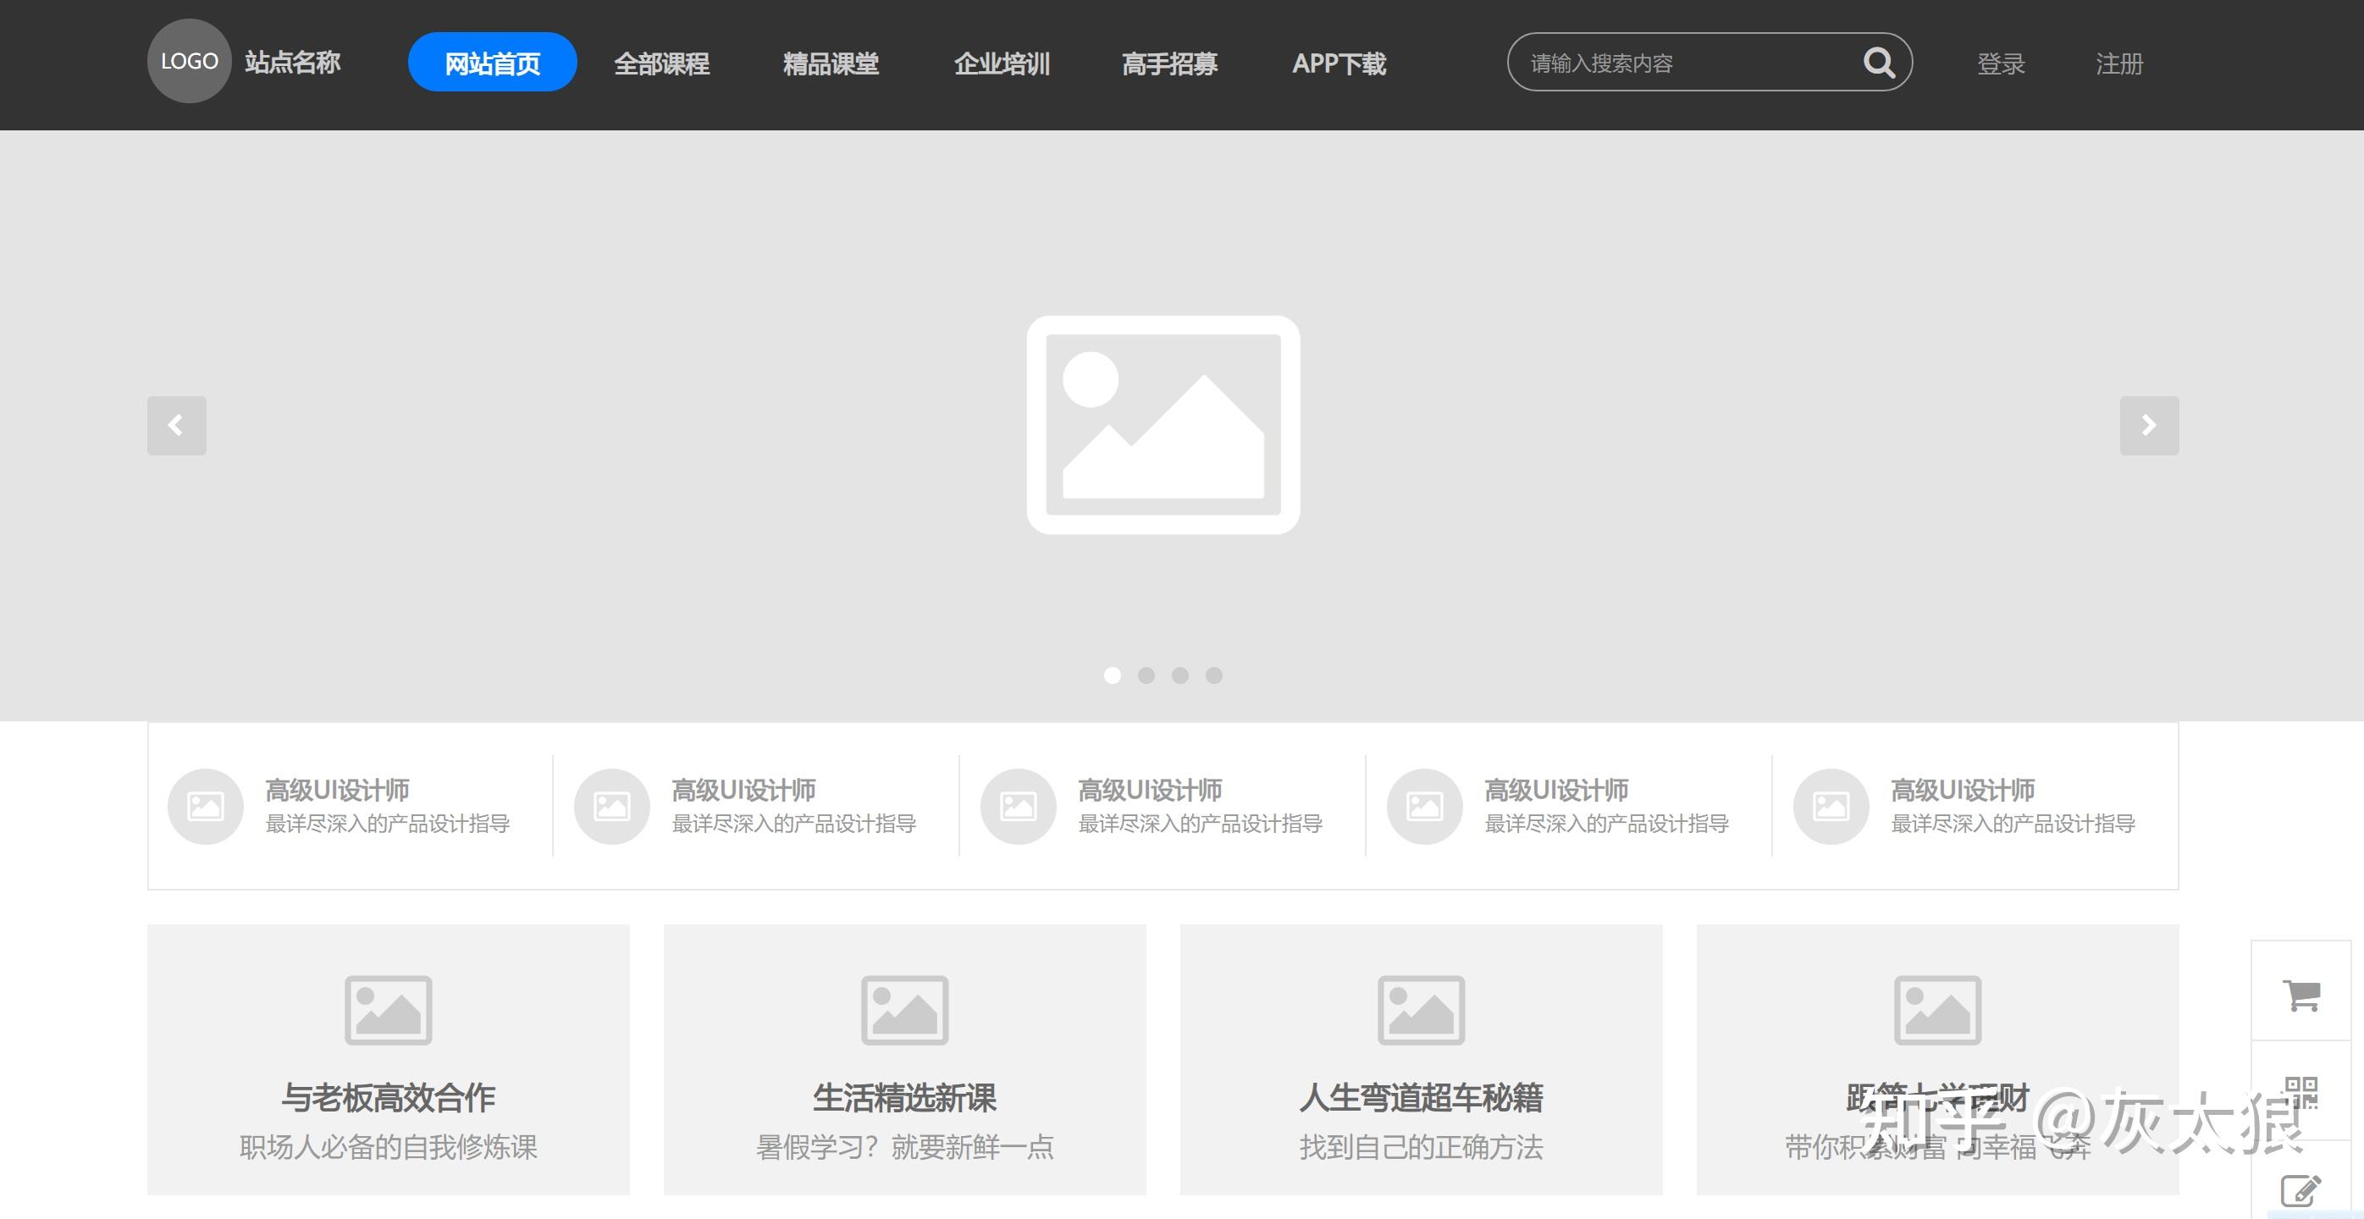
Task: Open the 全部课程 navigation menu
Action: [663, 63]
